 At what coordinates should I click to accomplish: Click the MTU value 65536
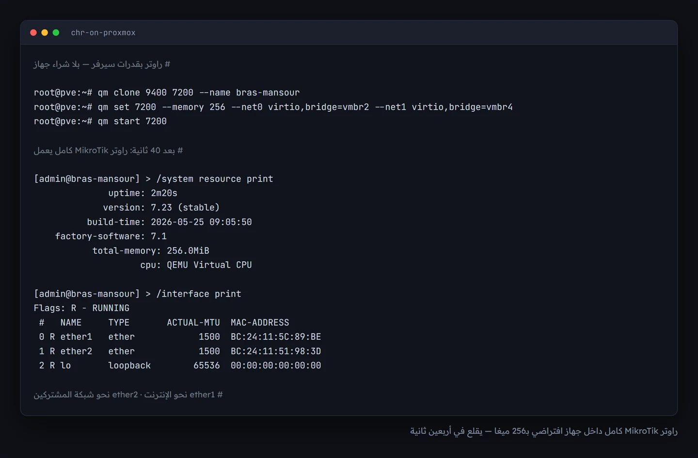coord(206,365)
